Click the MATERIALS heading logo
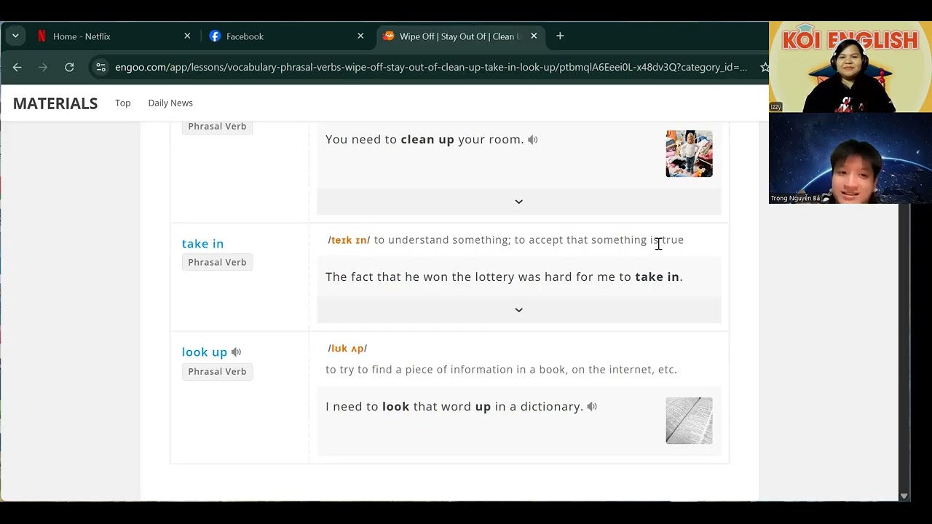Image resolution: width=932 pixels, height=524 pixels. click(x=55, y=103)
